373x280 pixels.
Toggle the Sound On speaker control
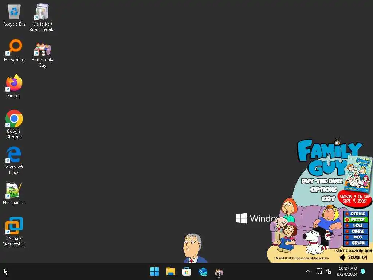353,258
